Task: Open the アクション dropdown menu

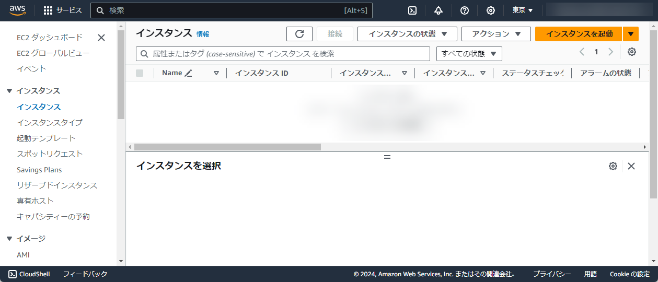Action: pos(496,34)
